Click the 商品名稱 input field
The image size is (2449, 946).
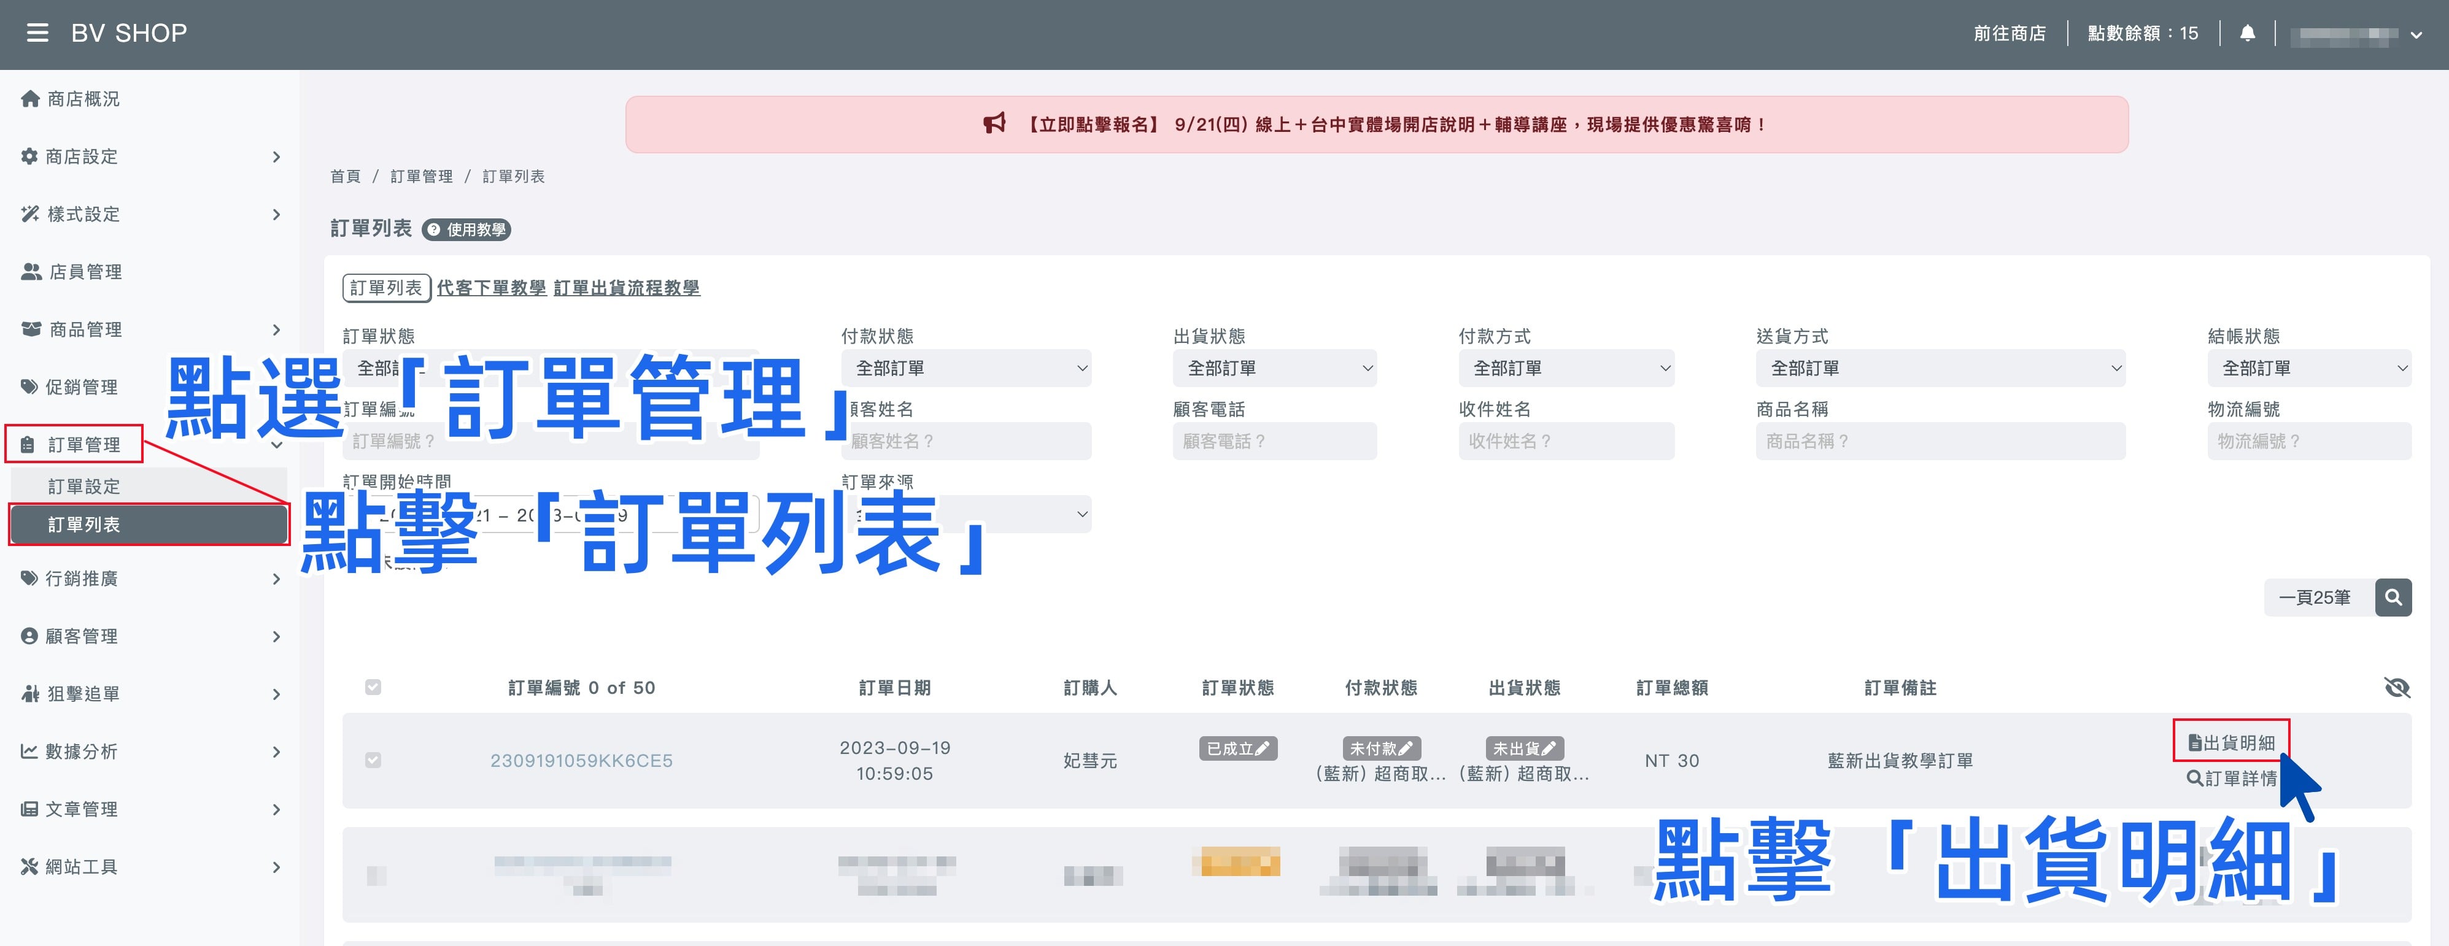[x=1940, y=442]
